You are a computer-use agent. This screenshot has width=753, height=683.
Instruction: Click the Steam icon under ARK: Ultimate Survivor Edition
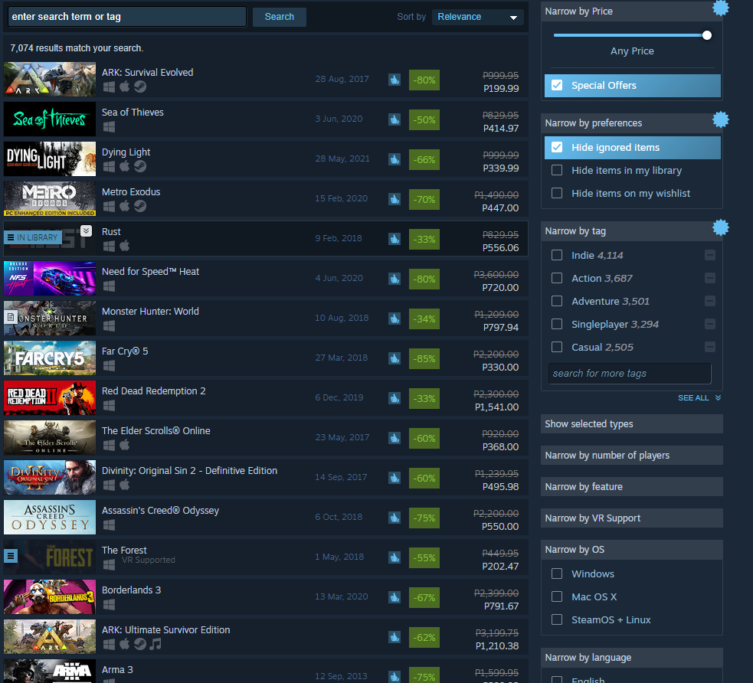(x=139, y=644)
